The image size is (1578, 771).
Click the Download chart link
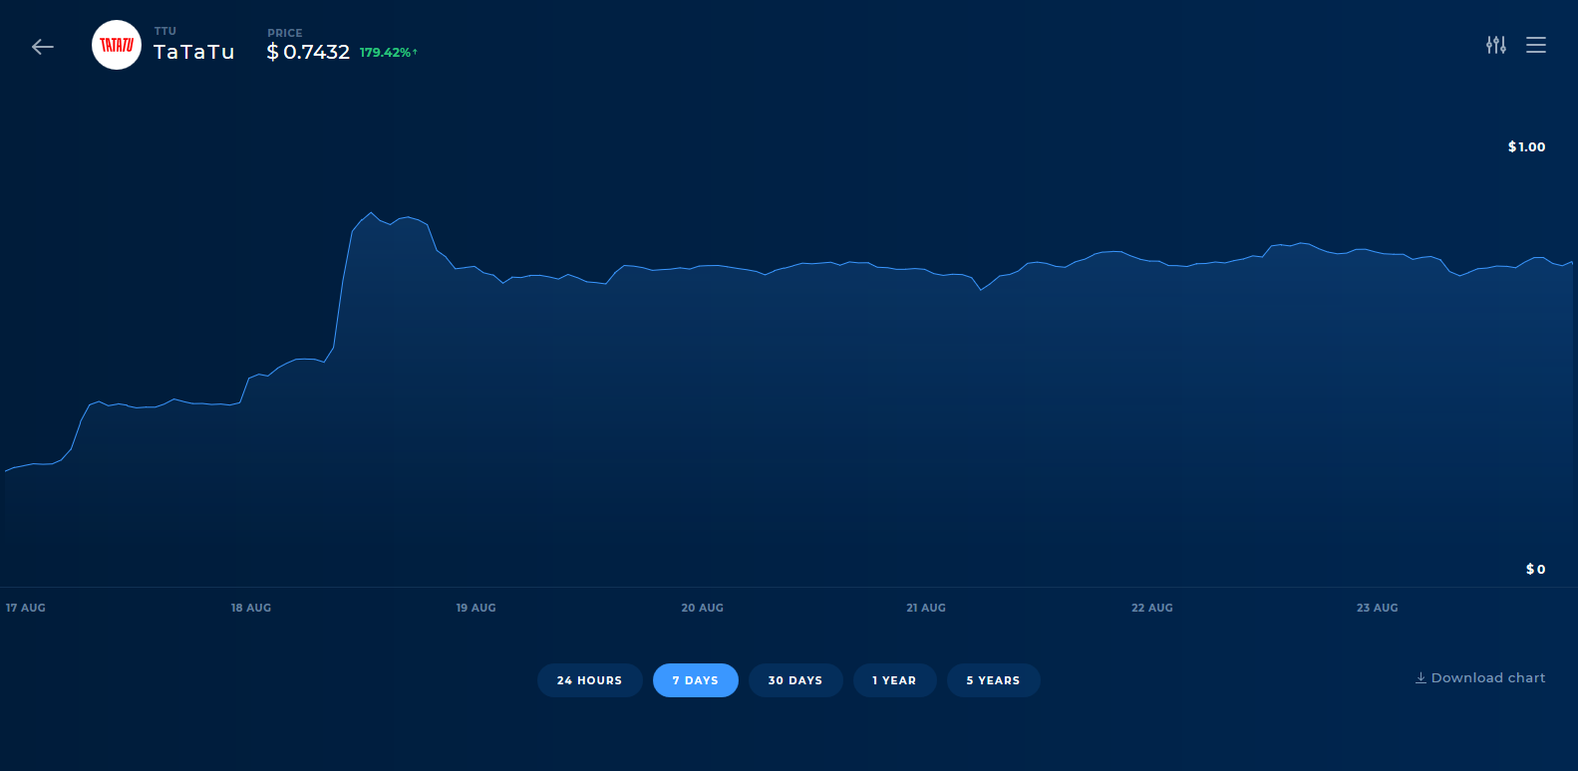1480,677
